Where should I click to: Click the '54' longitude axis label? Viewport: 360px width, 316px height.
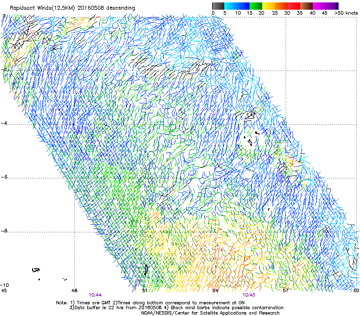pyautogui.click(x=215, y=291)
